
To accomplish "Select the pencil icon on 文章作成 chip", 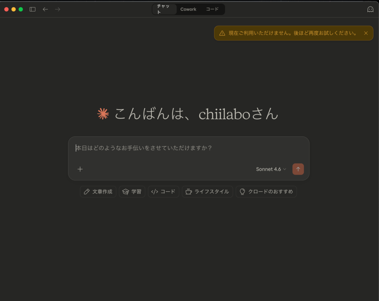I will pos(87,192).
